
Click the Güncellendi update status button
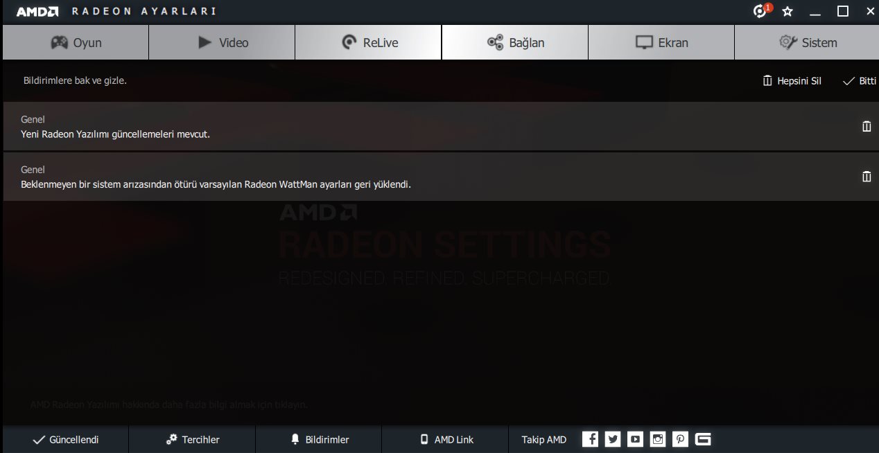tap(65, 440)
